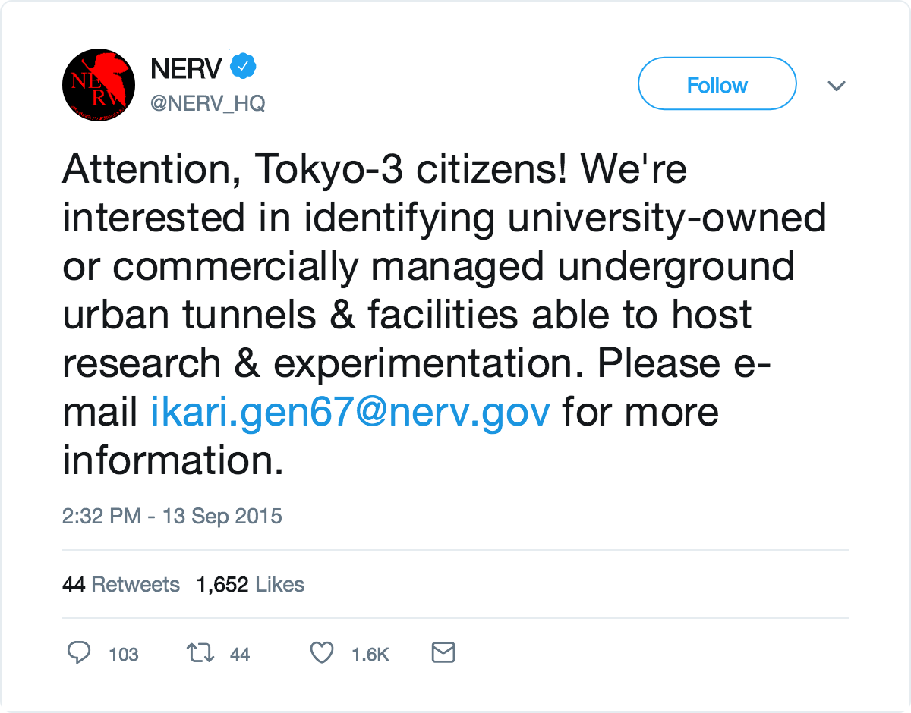Like the tweet with the heart icon

click(x=323, y=653)
